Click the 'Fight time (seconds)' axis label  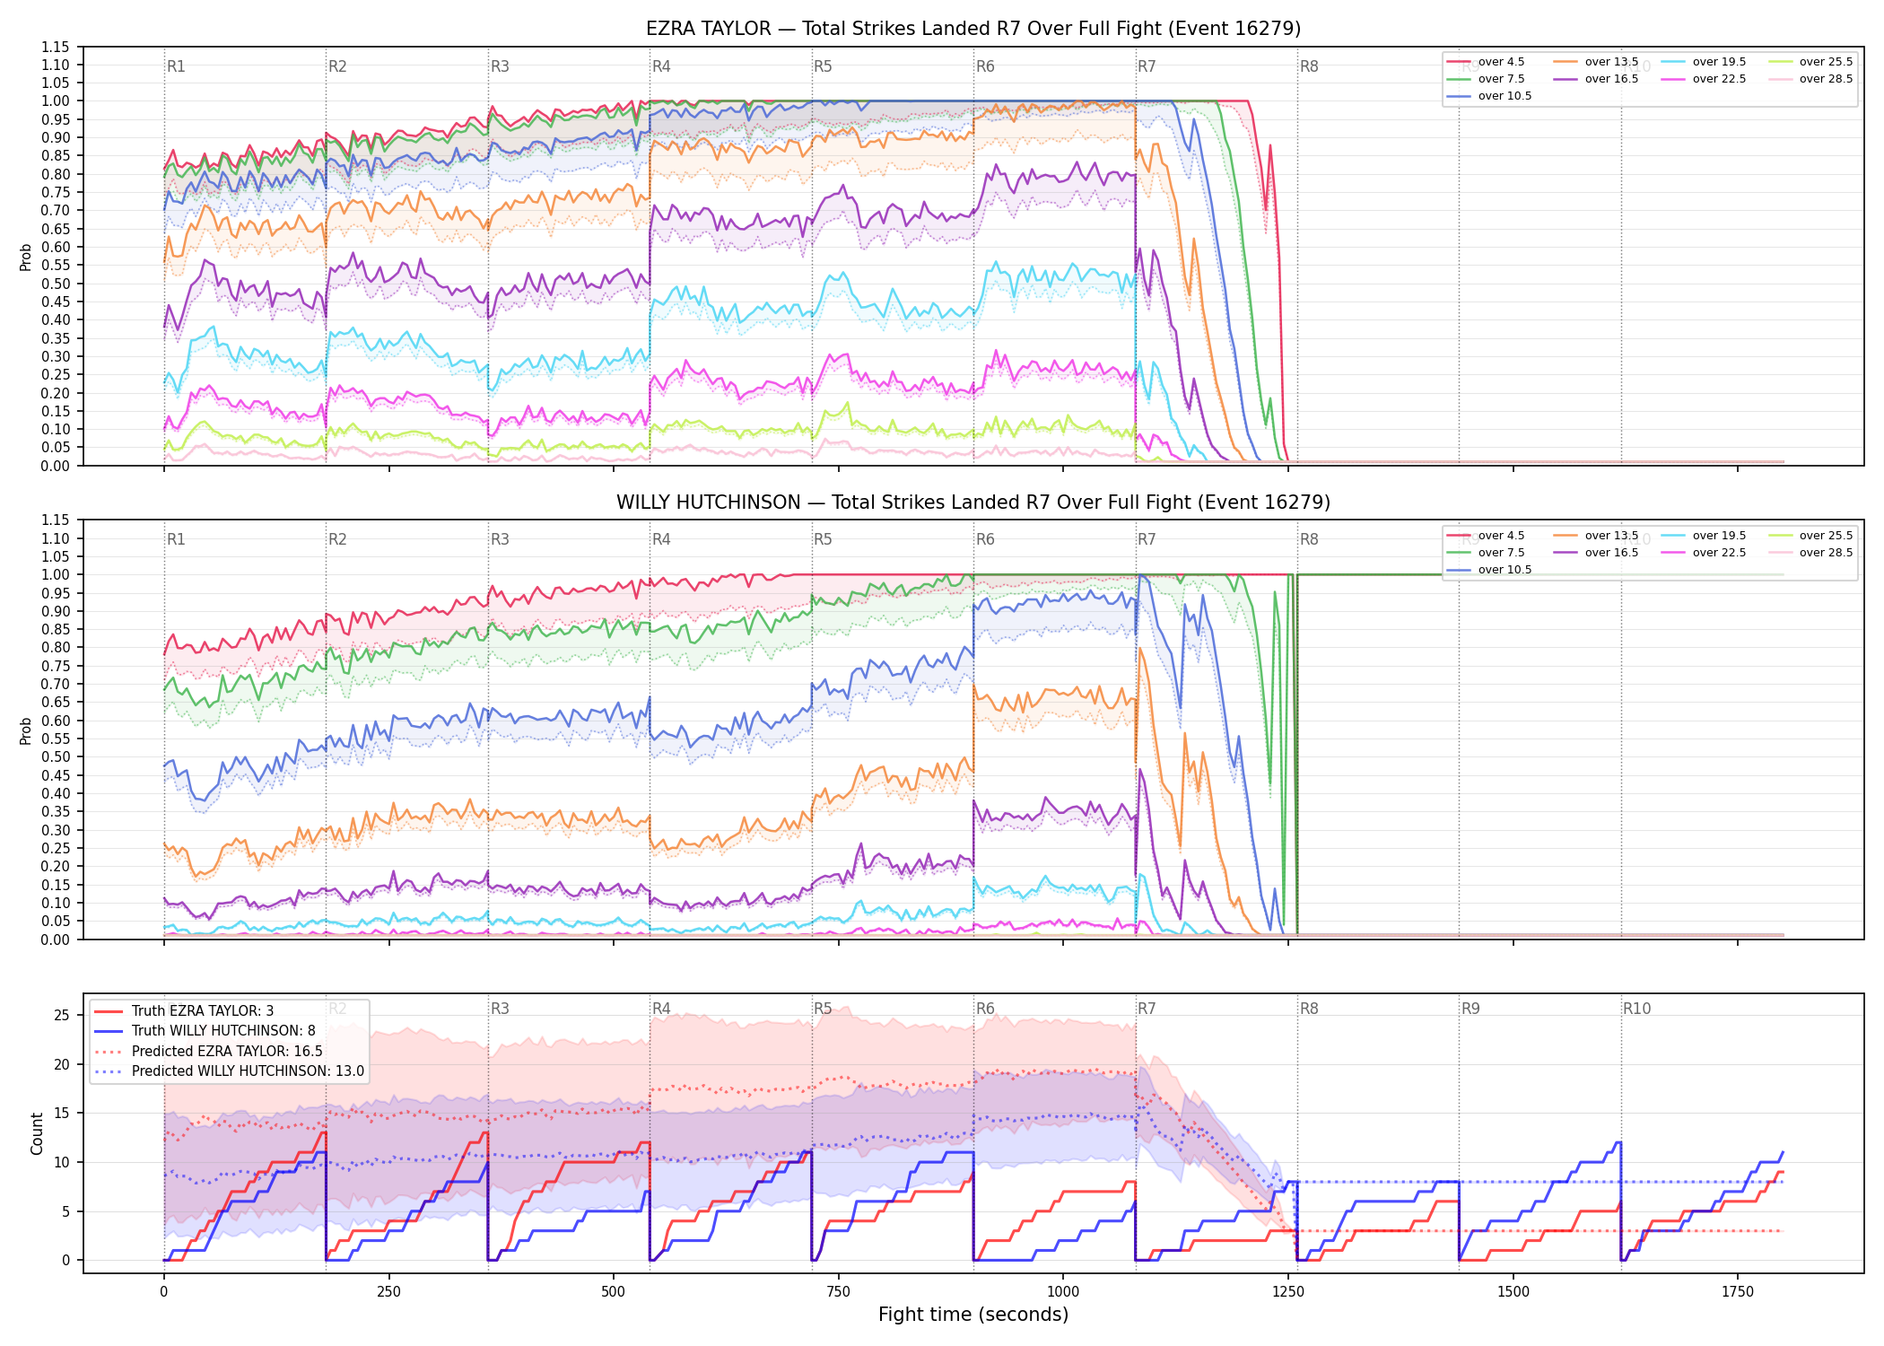click(x=973, y=1315)
